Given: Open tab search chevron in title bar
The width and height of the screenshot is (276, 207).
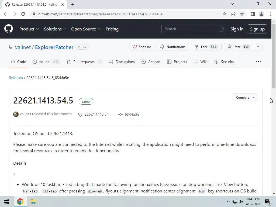Looking at the screenshot, I should click(233, 4).
